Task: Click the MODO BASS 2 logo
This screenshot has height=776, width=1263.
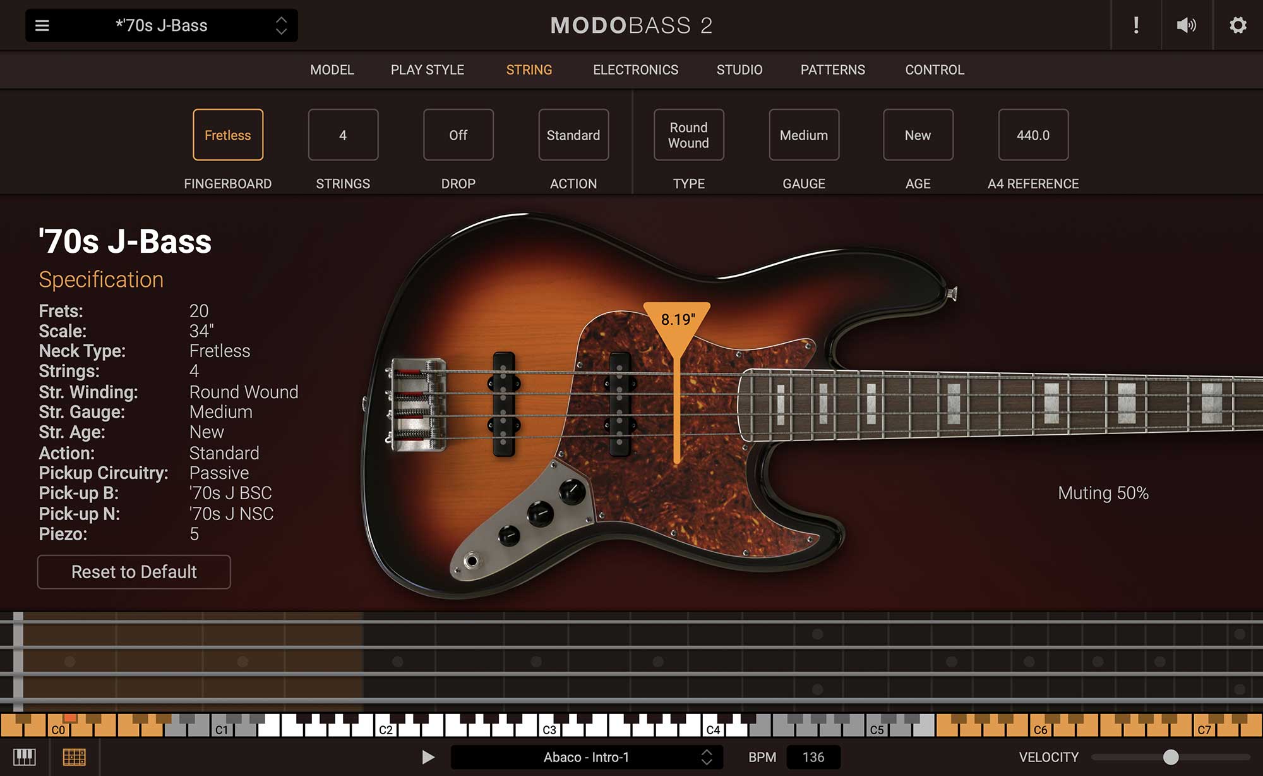Action: pos(631,26)
